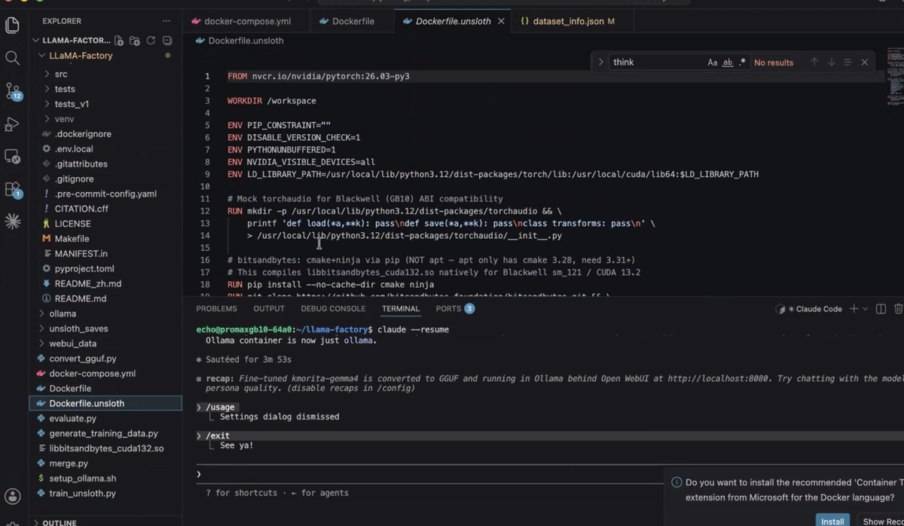Image resolution: width=904 pixels, height=526 pixels.
Task: Open convert_gguf.py in Explorer
Action: [x=83, y=359]
